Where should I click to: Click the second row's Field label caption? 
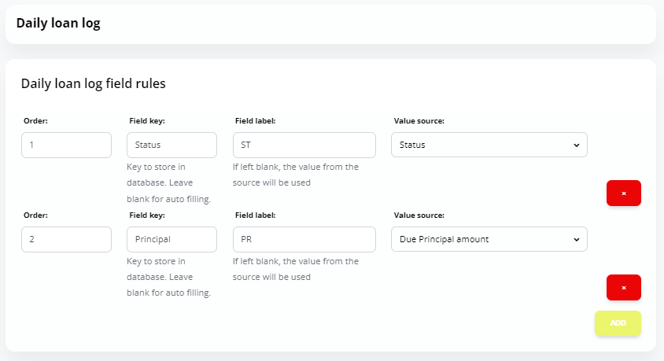click(256, 215)
